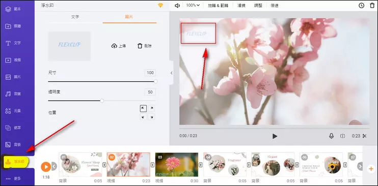Switch to the Text (文字) watermark tab
Image resolution: width=378 pixels, height=186 pixels.
(x=75, y=17)
